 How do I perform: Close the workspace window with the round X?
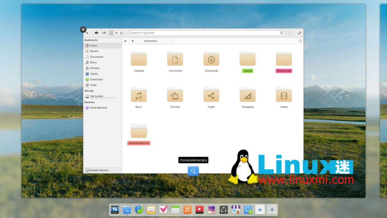[83, 29]
